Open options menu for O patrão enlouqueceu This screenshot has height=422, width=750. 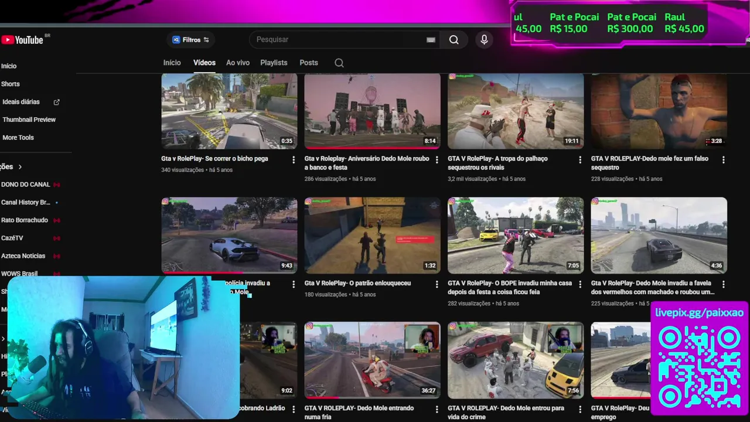pyautogui.click(x=437, y=284)
